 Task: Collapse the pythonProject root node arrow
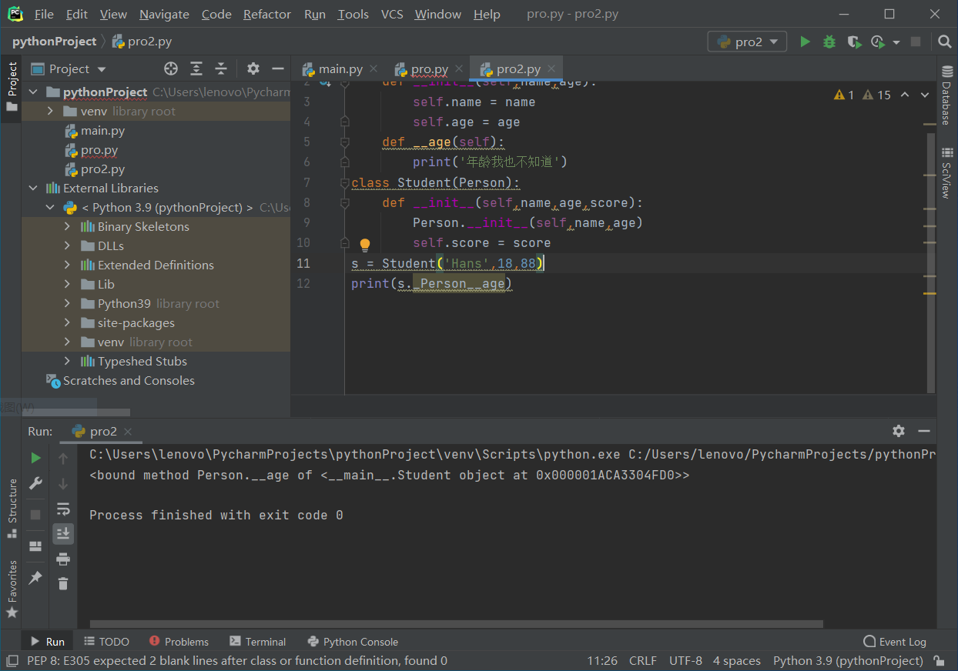[34, 92]
